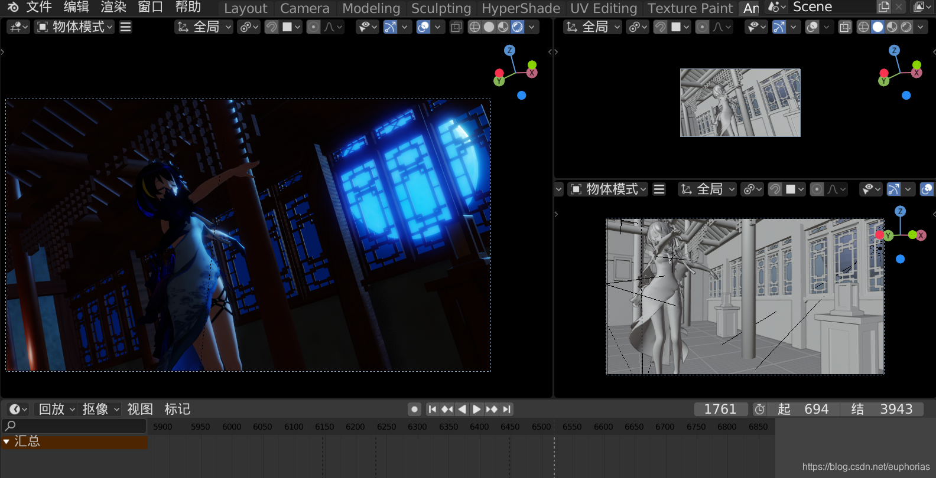
Task: Select rendered shading in top-right viewport
Action: coord(906,27)
